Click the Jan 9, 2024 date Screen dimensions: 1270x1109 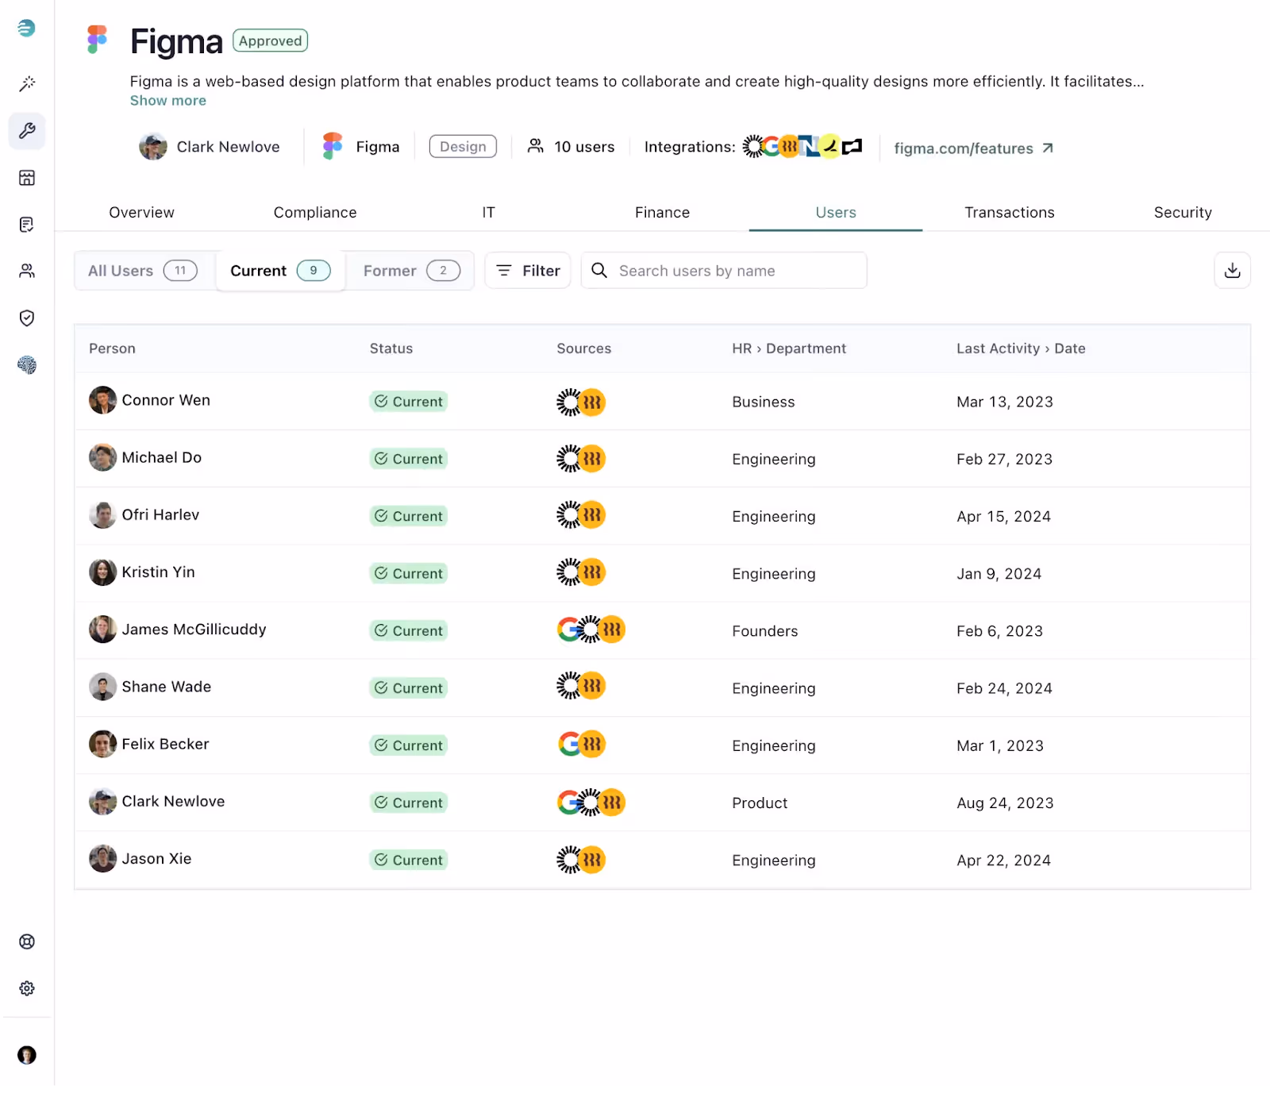(x=999, y=574)
